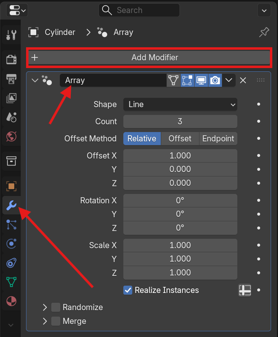Click the Offset Y value field
The width and height of the screenshot is (278, 337).
pos(180,170)
